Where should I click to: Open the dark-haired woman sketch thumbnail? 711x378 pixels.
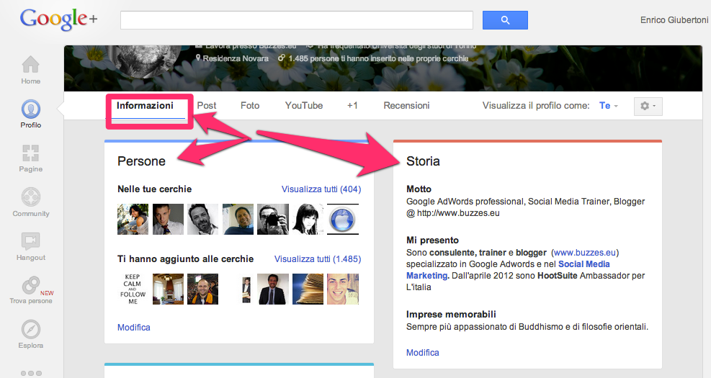point(308,219)
